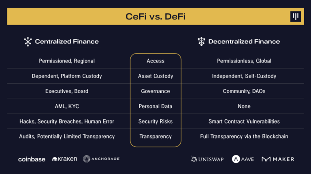Click the Kraken logo
This screenshot has width=311, height=174.
[64, 159]
